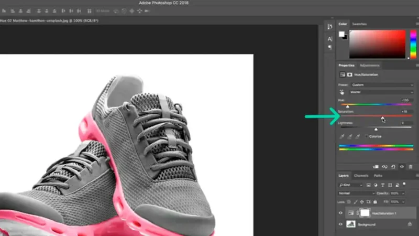Viewport: 419px width, 236px height.
Task: Select the first eyedropper tool in Properties
Action: (342, 136)
